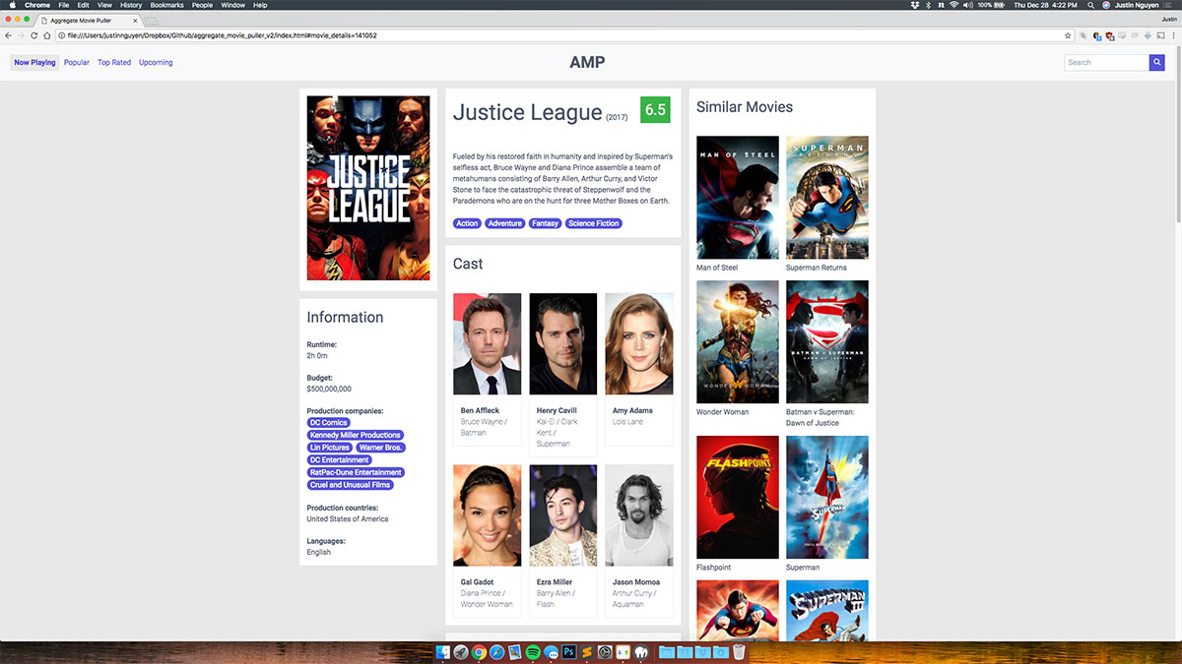The width and height of the screenshot is (1182, 664).
Task: Open the File menu
Action: (63, 5)
